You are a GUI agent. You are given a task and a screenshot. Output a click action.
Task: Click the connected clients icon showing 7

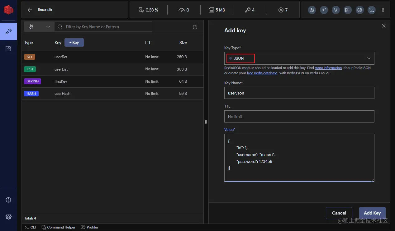pyautogui.click(x=281, y=10)
